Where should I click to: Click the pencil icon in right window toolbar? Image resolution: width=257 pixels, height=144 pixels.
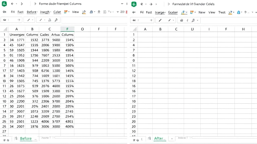click(x=159, y=20)
